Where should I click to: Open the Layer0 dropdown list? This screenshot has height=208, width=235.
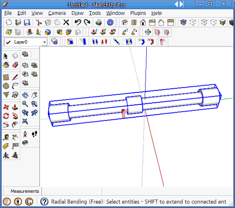(x=45, y=42)
